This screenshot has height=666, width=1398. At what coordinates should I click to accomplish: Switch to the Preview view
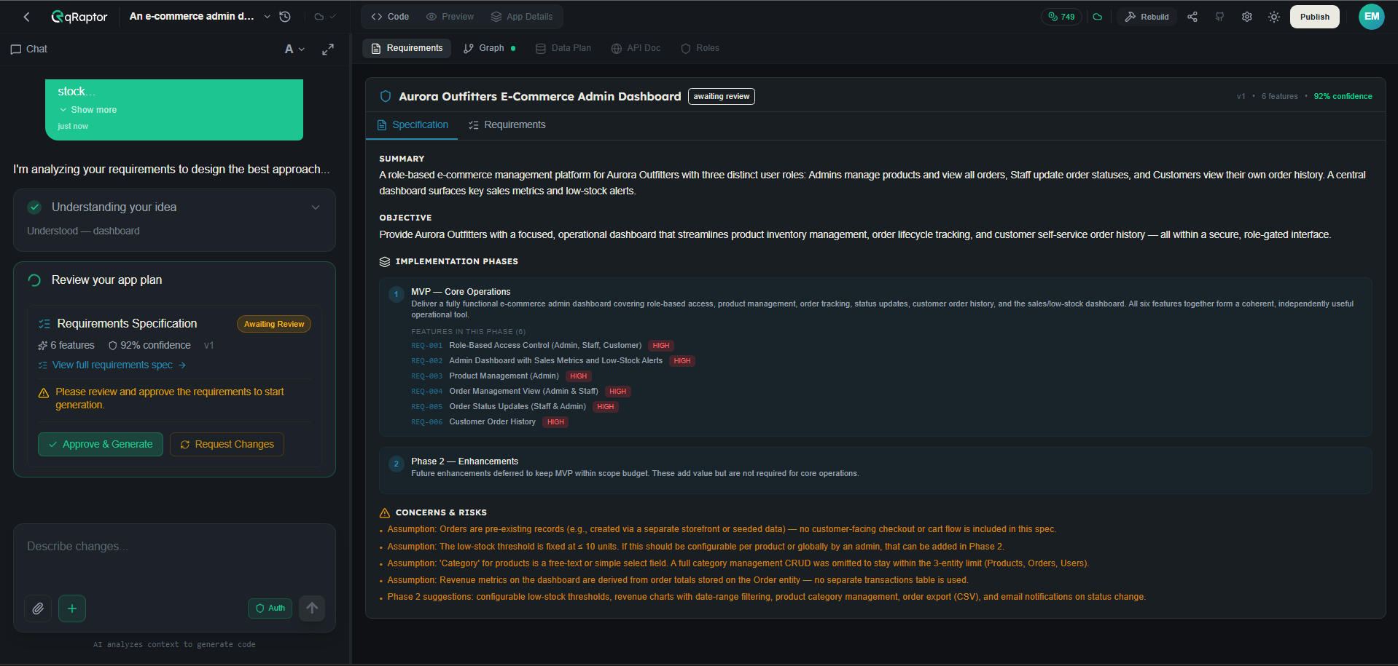tap(450, 17)
